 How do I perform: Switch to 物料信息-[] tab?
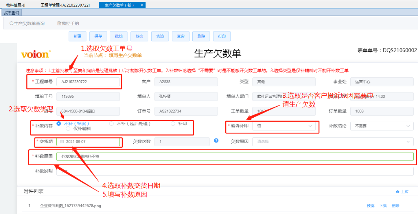(x=16, y=5)
